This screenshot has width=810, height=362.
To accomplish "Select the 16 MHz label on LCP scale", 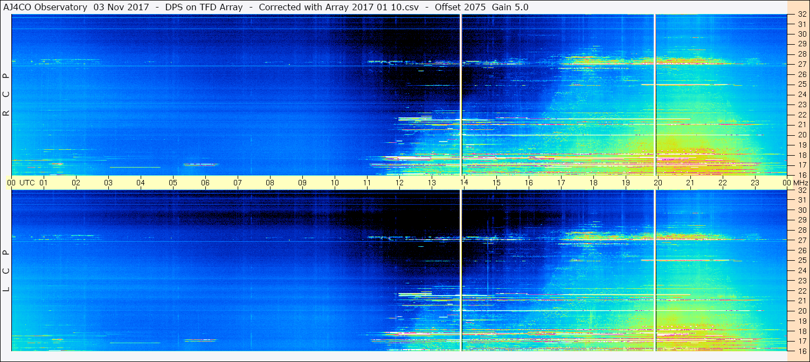I will [801, 351].
